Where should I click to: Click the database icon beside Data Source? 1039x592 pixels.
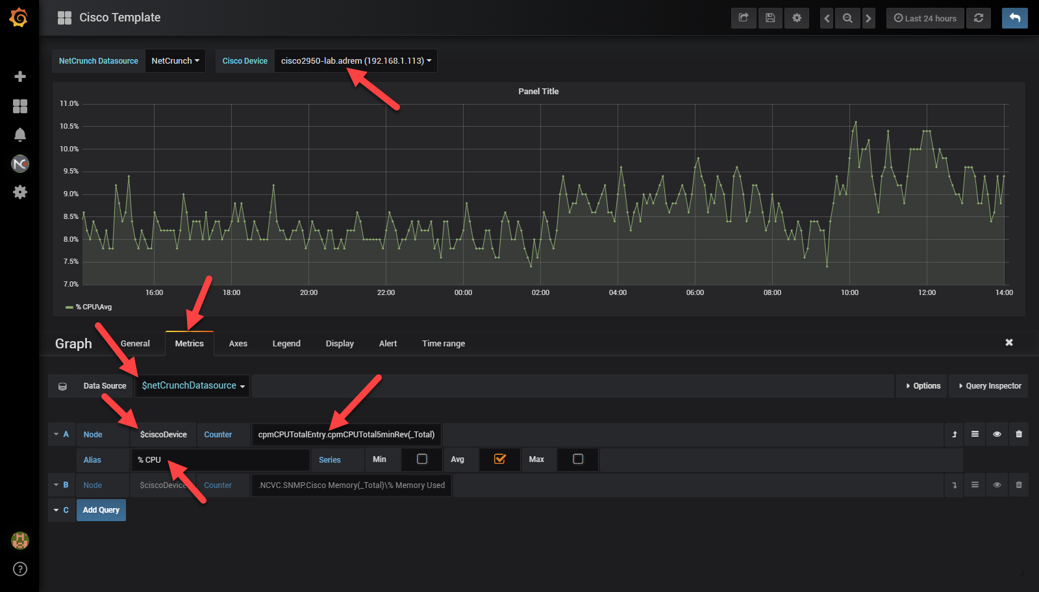pos(62,386)
